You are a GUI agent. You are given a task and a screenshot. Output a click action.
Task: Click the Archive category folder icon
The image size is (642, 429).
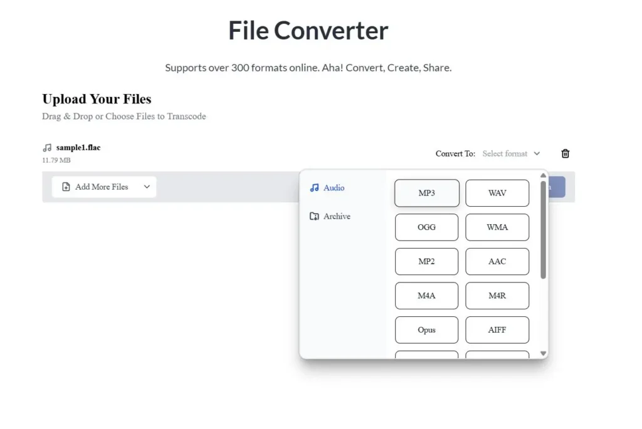(x=315, y=216)
